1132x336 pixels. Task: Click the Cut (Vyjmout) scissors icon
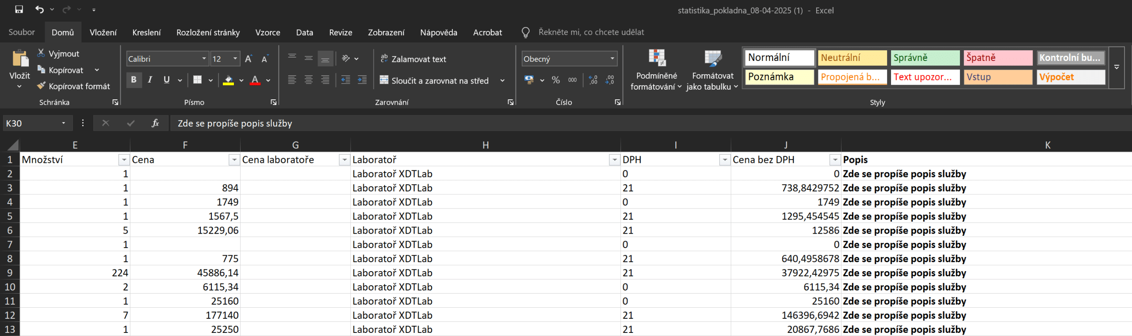click(x=41, y=53)
